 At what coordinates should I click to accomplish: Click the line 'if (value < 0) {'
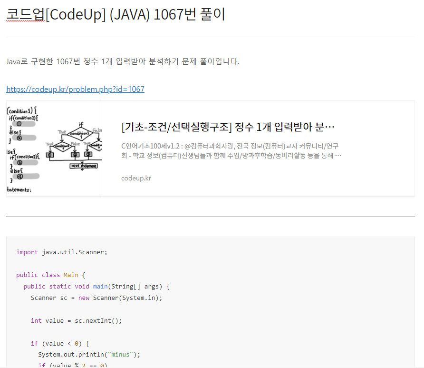[x=60, y=344]
